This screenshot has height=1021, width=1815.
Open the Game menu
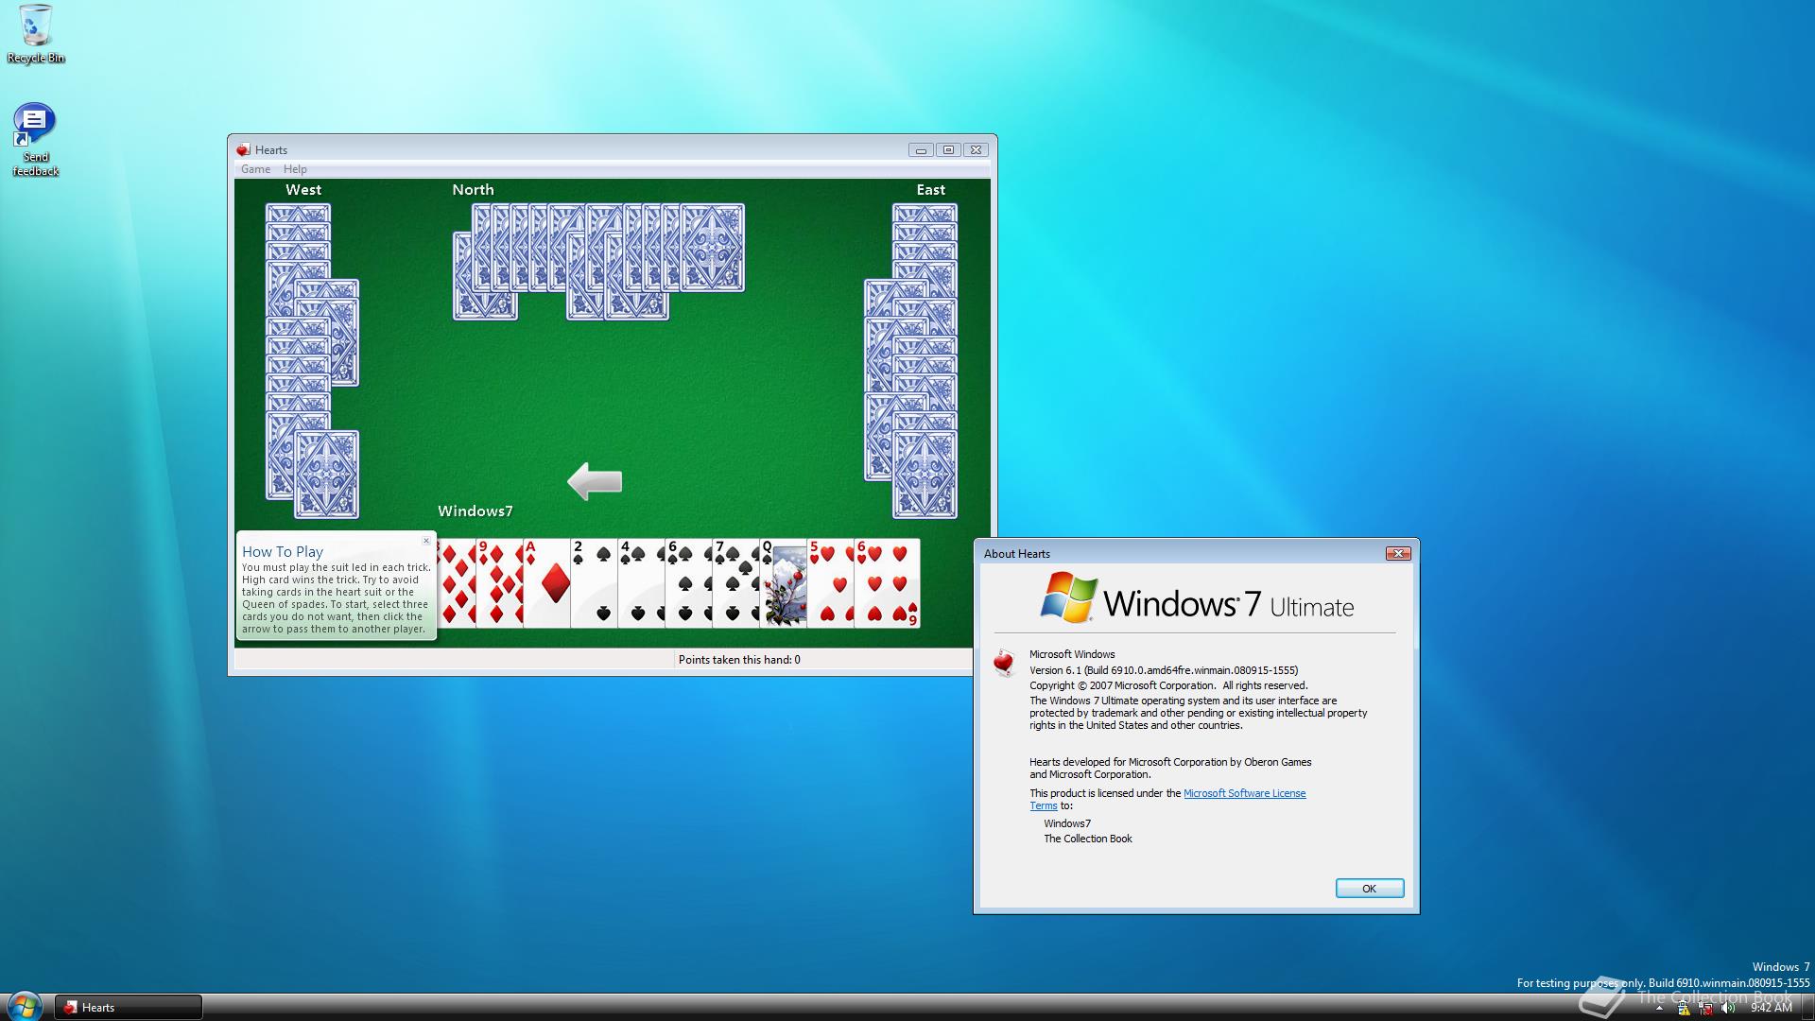(255, 169)
